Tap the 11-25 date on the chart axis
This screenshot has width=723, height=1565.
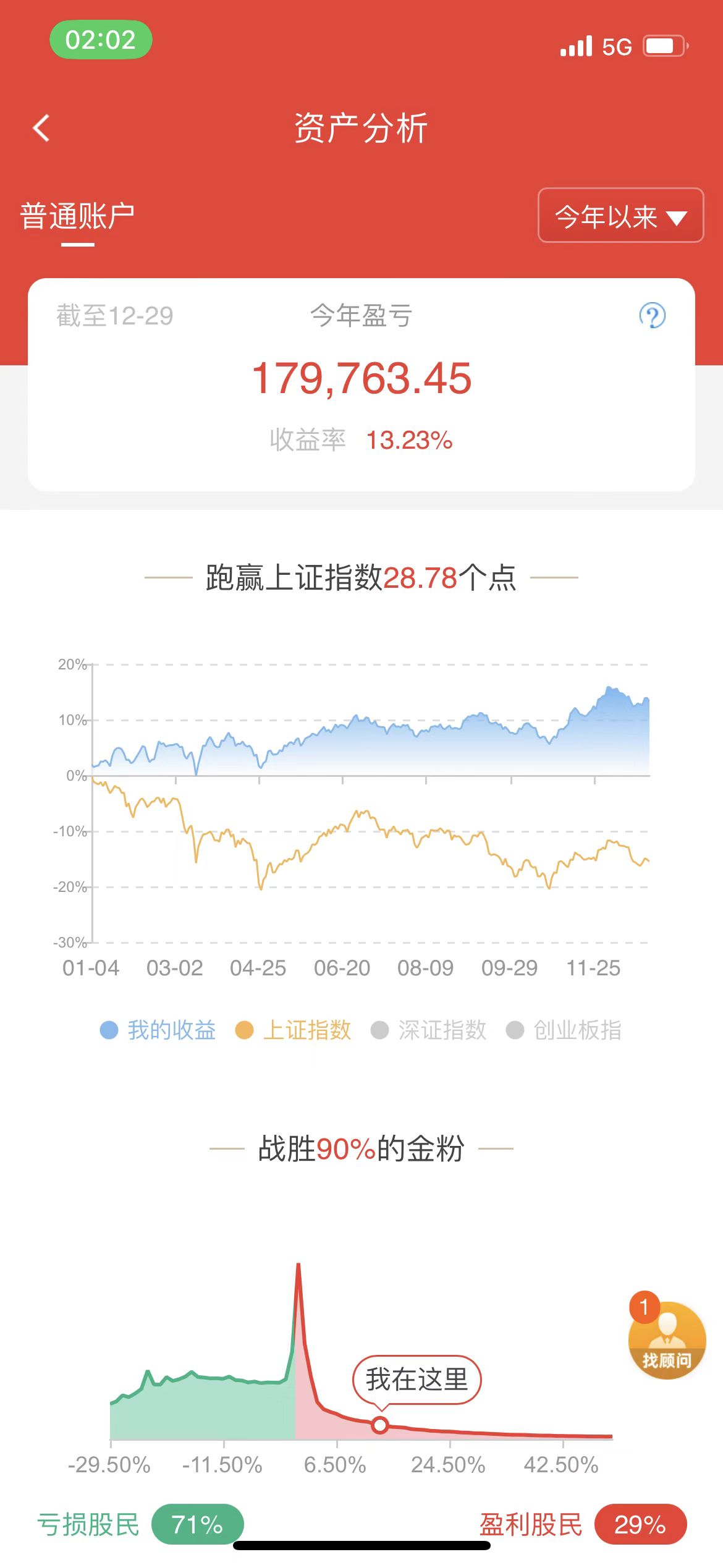point(593,968)
